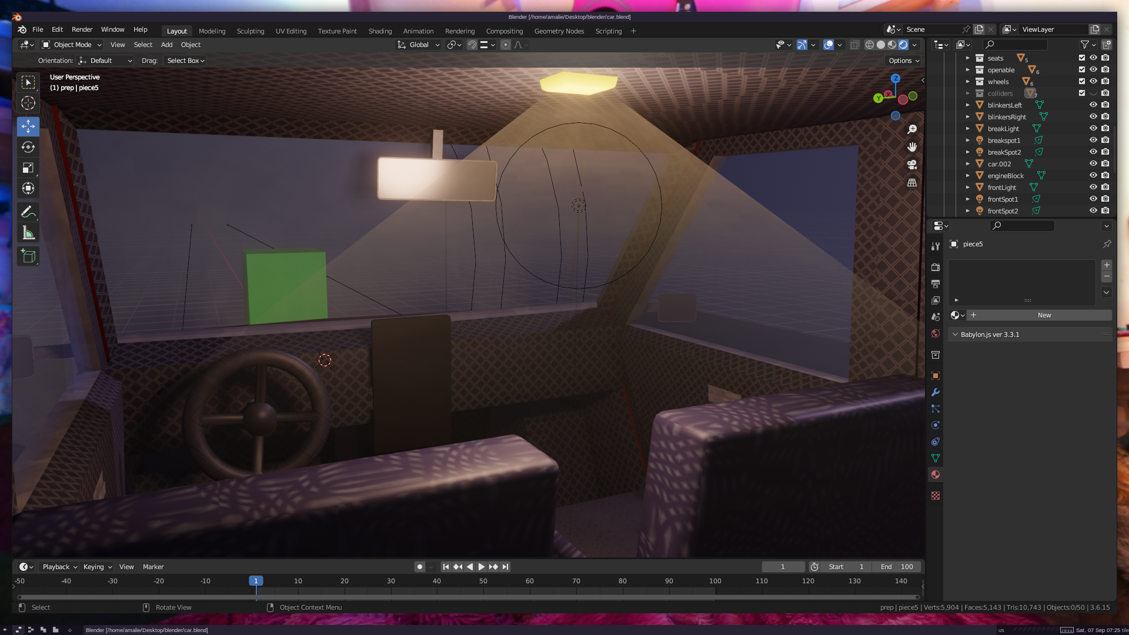Select the Add Cube tool
The image size is (1129, 635).
pos(28,256)
